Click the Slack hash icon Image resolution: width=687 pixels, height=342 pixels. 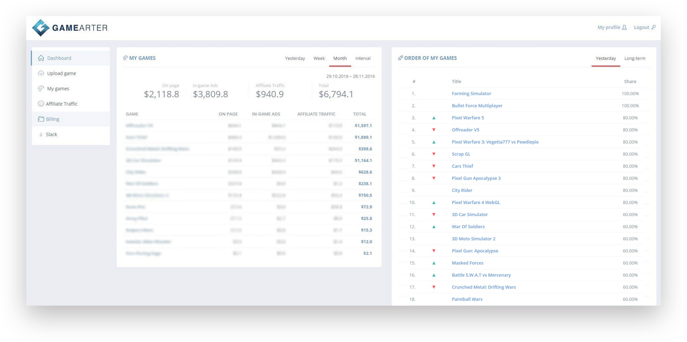coord(41,134)
